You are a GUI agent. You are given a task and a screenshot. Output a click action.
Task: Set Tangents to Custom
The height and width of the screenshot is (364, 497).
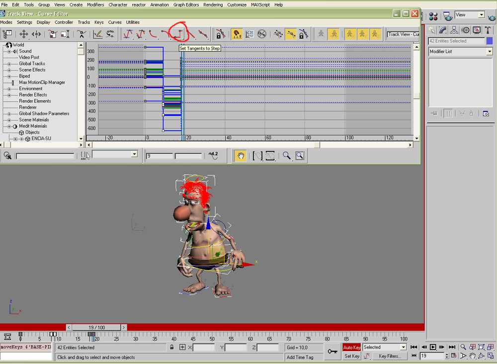141,34
